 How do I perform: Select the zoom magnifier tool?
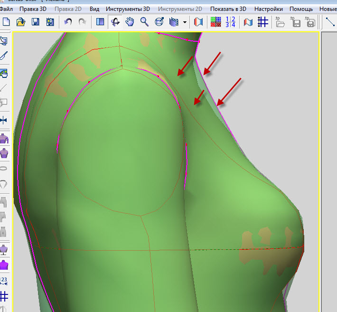pyautogui.click(x=144, y=21)
